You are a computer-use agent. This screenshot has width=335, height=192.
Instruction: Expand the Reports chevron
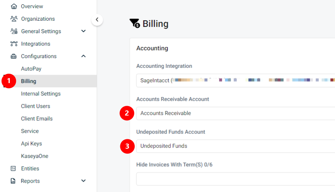[x=84, y=181]
